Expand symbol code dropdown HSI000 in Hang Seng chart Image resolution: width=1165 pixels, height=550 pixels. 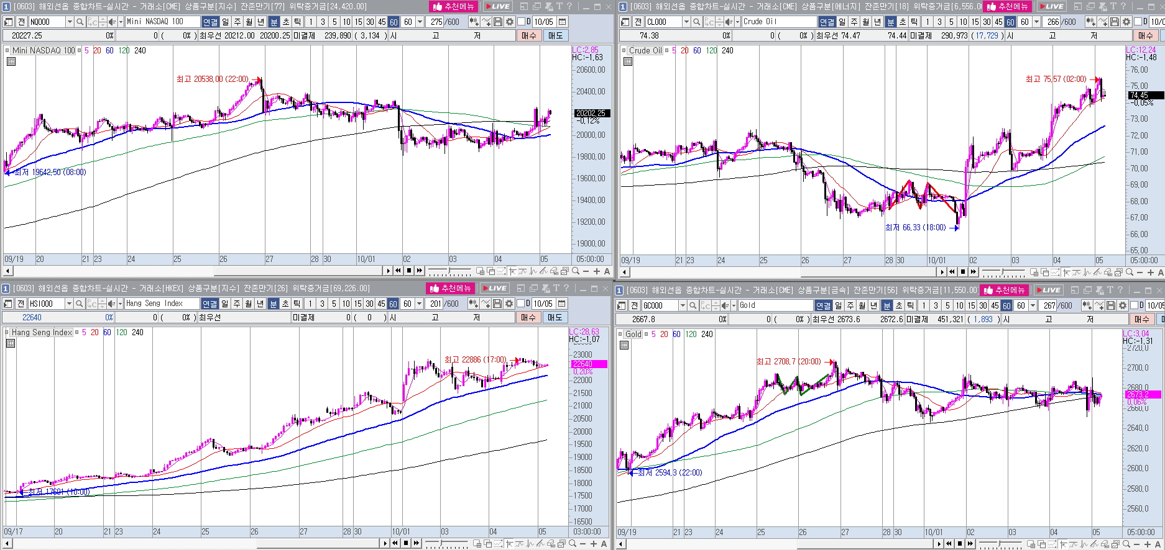[x=69, y=304]
